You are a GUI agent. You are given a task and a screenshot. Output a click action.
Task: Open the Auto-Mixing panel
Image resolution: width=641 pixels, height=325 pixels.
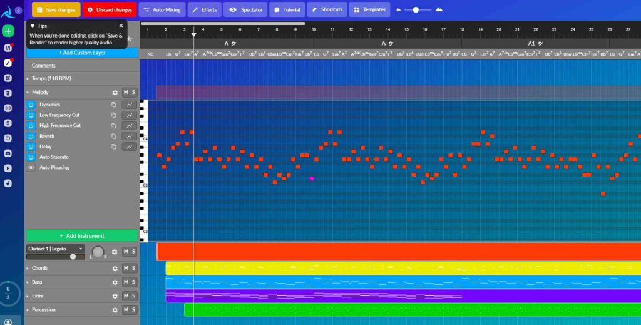coord(162,9)
